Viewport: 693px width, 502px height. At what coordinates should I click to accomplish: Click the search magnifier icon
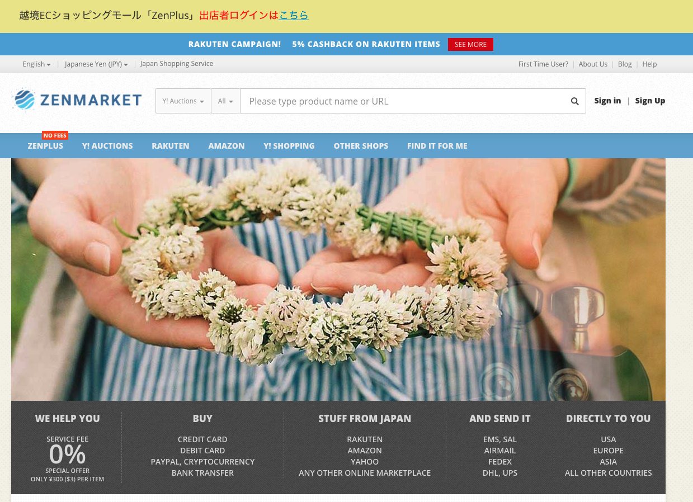click(574, 101)
